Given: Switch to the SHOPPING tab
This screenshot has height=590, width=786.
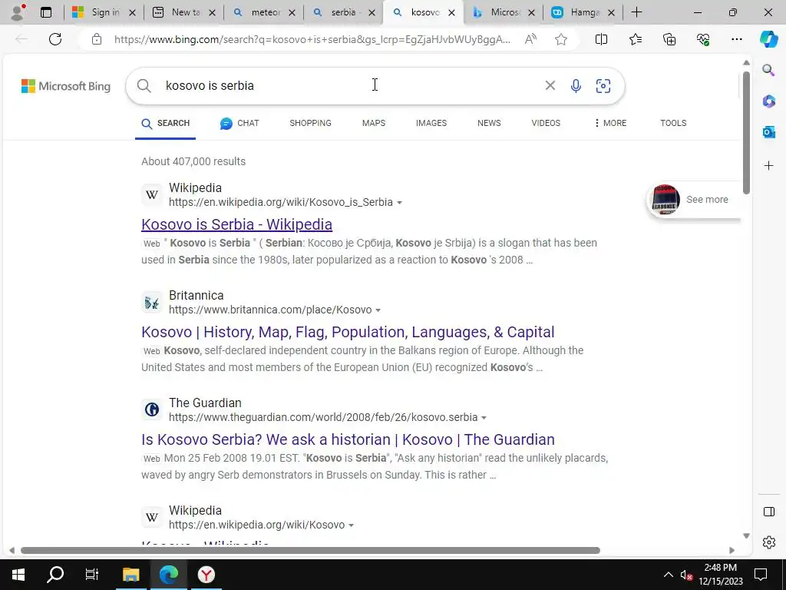Looking at the screenshot, I should coord(310,123).
